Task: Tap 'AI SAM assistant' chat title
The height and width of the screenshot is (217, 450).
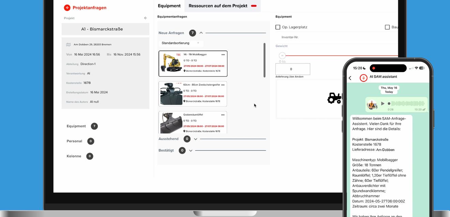Action: [384, 77]
